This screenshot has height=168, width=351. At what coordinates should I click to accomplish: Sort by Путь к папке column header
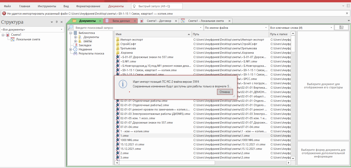coord(280,34)
